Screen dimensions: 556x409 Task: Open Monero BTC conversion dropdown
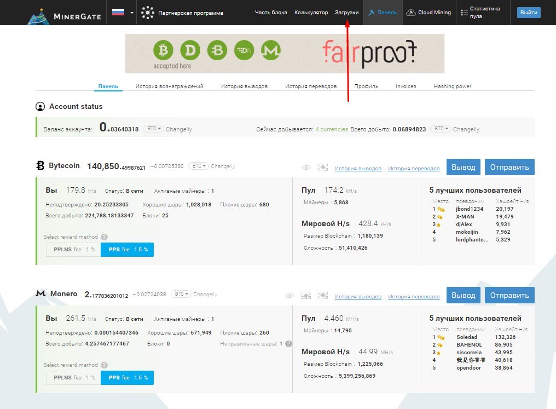click(x=181, y=293)
